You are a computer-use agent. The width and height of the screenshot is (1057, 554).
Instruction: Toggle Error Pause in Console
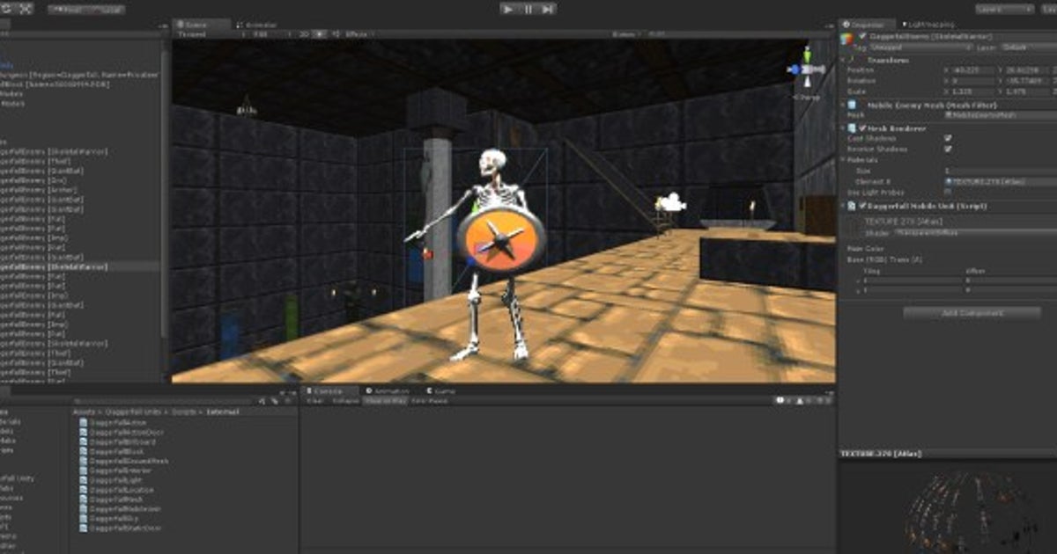click(x=430, y=400)
